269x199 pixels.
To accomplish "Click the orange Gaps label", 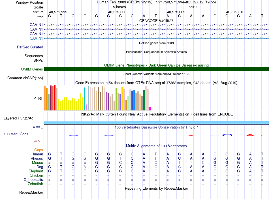I will tap(39, 150).
